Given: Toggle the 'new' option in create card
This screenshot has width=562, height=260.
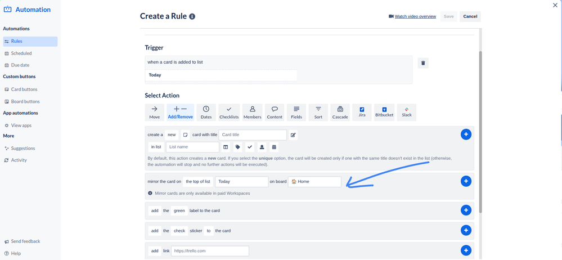Looking at the screenshot, I should (x=172, y=135).
